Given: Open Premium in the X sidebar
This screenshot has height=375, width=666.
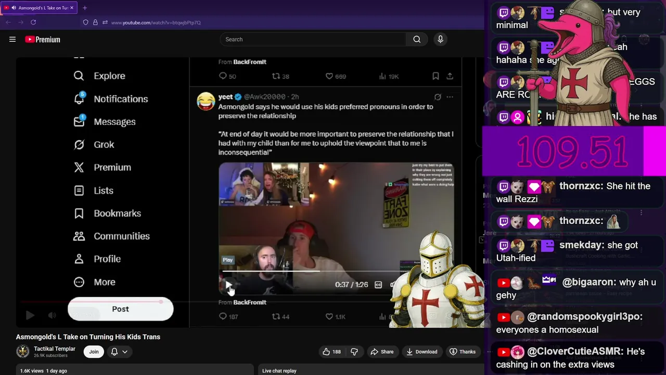Looking at the screenshot, I should (x=102, y=167).
